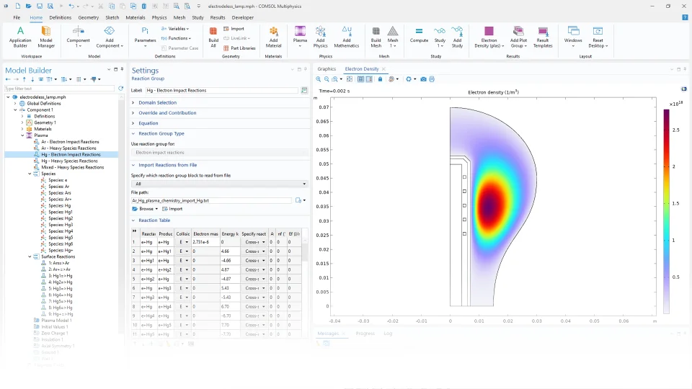Click the Add Material icon
Image resolution: width=692 pixels, height=389 pixels.
tap(273, 35)
